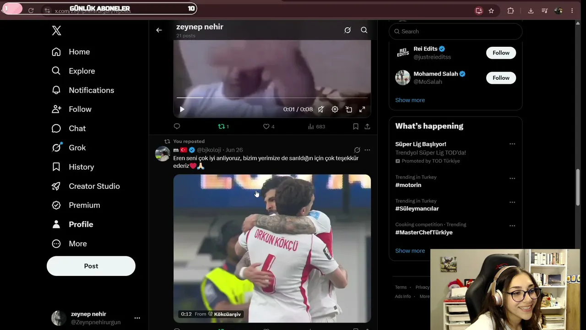Share the top video post

pyautogui.click(x=367, y=126)
